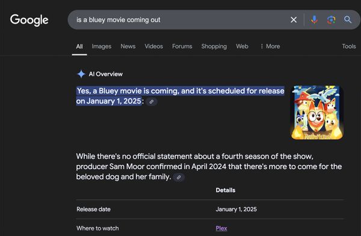Click the magnifying glass search icon
Viewport: 361px width, 236px height.
click(x=348, y=20)
